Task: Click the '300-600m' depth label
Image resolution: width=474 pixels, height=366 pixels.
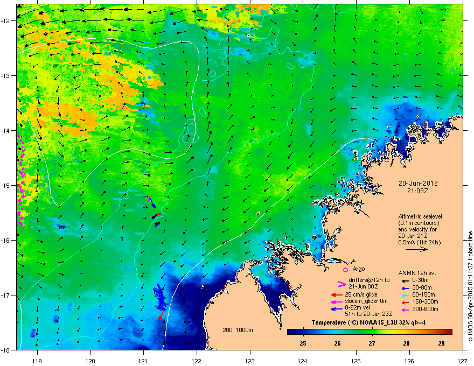Action: [425, 309]
